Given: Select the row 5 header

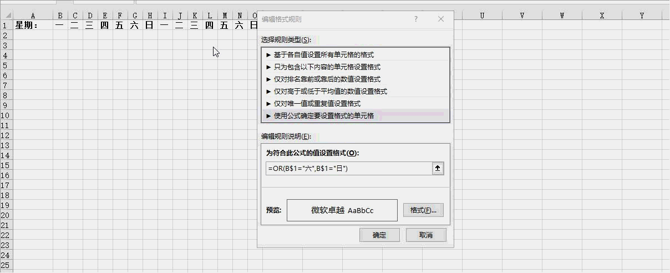Looking at the screenshot, I should 6,65.
